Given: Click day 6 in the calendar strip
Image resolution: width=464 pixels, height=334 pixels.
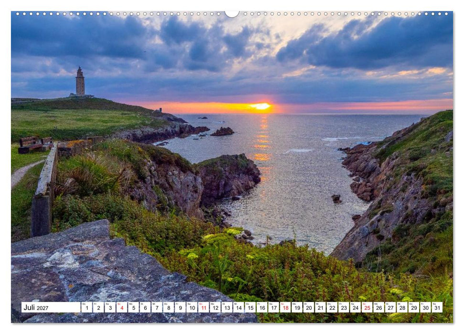Looking at the screenshot, I should tap(145, 307).
